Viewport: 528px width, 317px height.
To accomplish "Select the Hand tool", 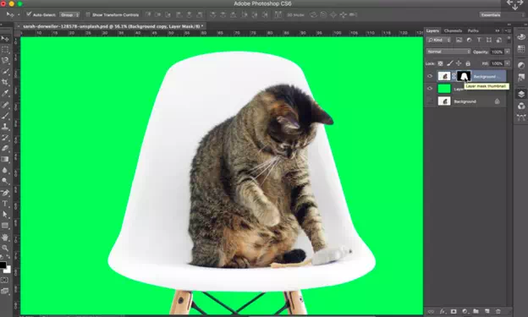I will click(x=5, y=238).
